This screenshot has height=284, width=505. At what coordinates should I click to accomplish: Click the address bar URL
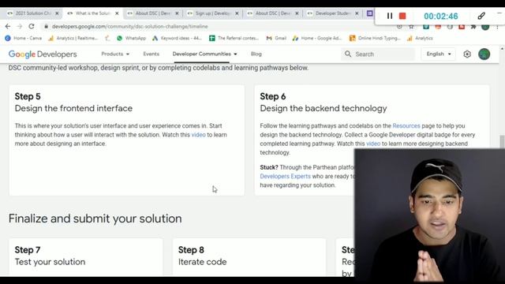(129, 26)
